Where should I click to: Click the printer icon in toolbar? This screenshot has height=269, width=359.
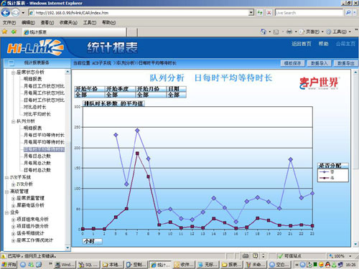click(289, 32)
